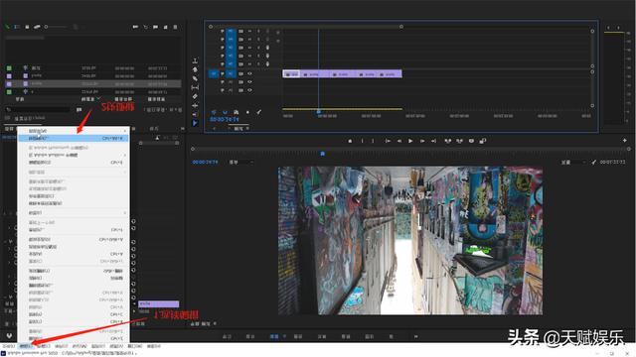The width and height of the screenshot is (636, 357).
Task: Select the Slip tool
Action: (x=195, y=87)
